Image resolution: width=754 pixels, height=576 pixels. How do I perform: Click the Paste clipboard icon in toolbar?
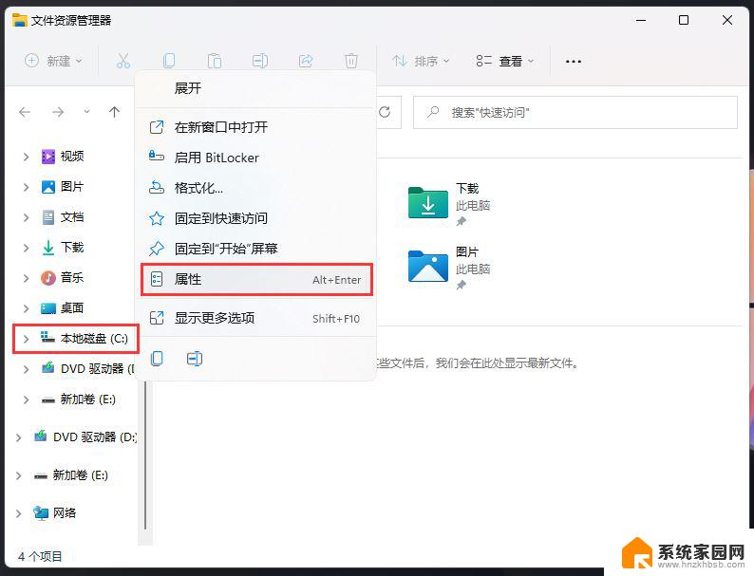(x=215, y=61)
